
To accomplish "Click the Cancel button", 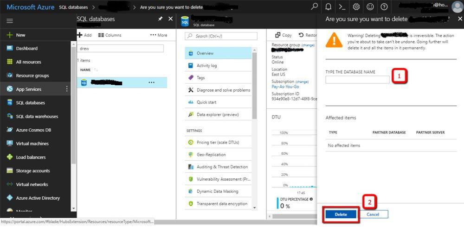I will 373,214.
